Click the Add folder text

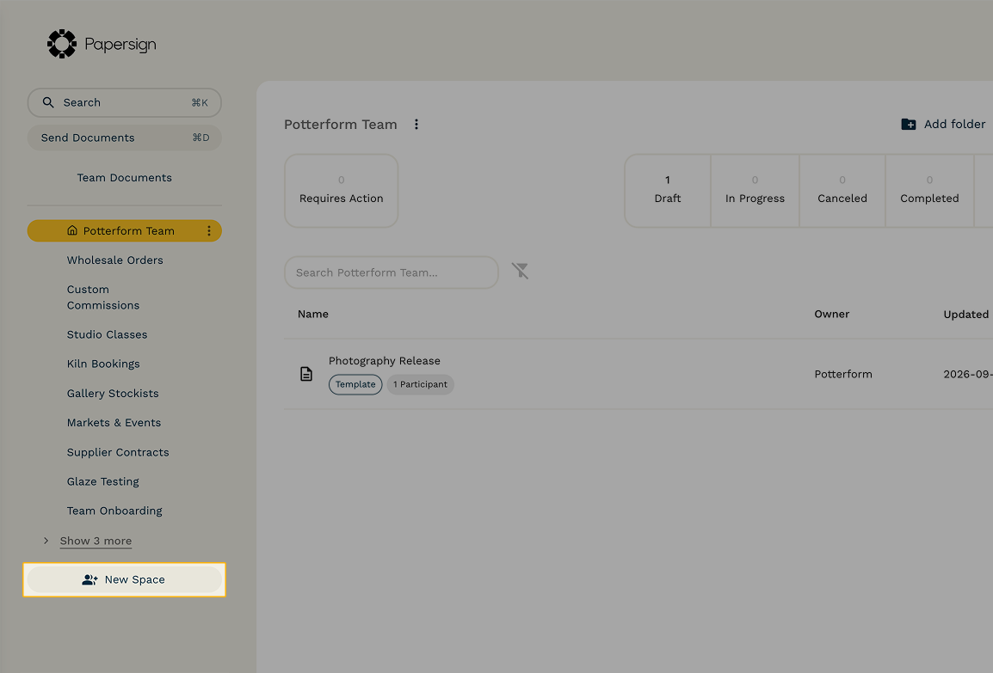pos(954,124)
